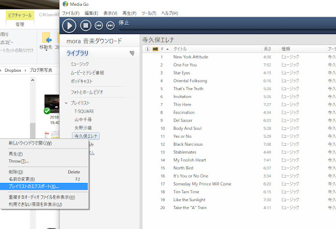Select track That's The Truth
336x229 pixels.
pos(188,89)
